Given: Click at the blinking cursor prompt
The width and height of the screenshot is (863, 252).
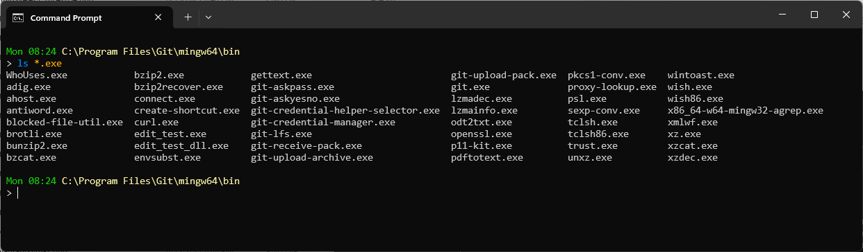Looking at the screenshot, I should [x=17, y=193].
